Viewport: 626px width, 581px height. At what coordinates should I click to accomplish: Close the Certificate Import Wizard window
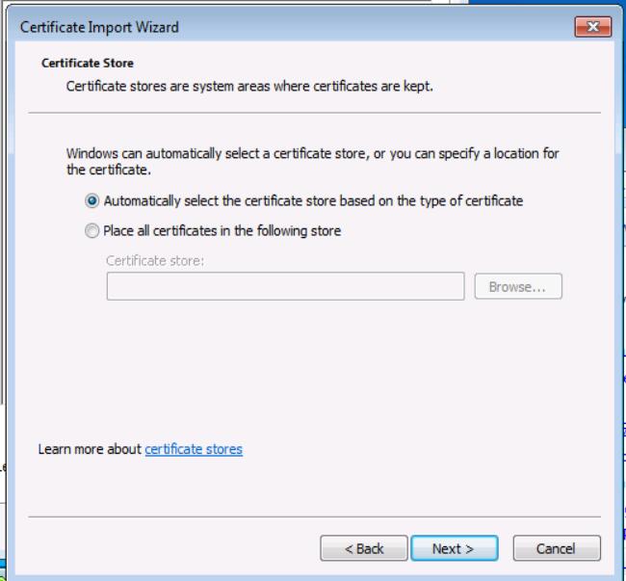(x=593, y=27)
